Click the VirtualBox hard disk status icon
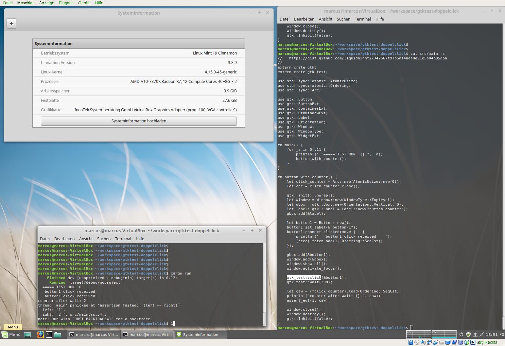The image size is (505, 346). click(410, 342)
